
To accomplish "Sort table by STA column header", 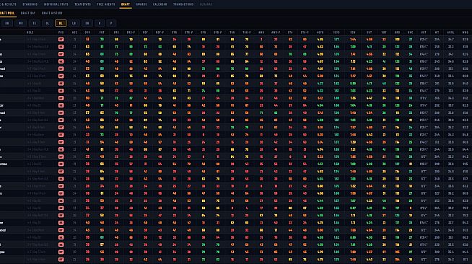I will coord(290,32).
